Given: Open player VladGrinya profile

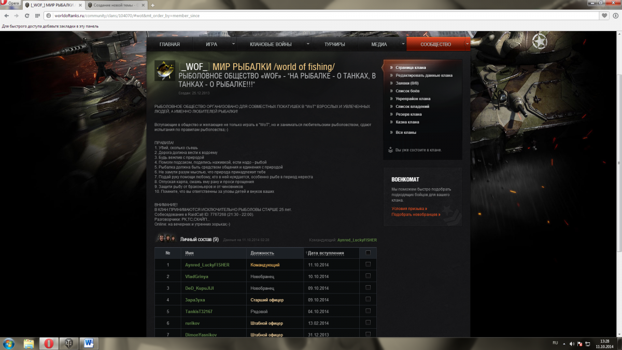Looking at the screenshot, I should (x=196, y=276).
